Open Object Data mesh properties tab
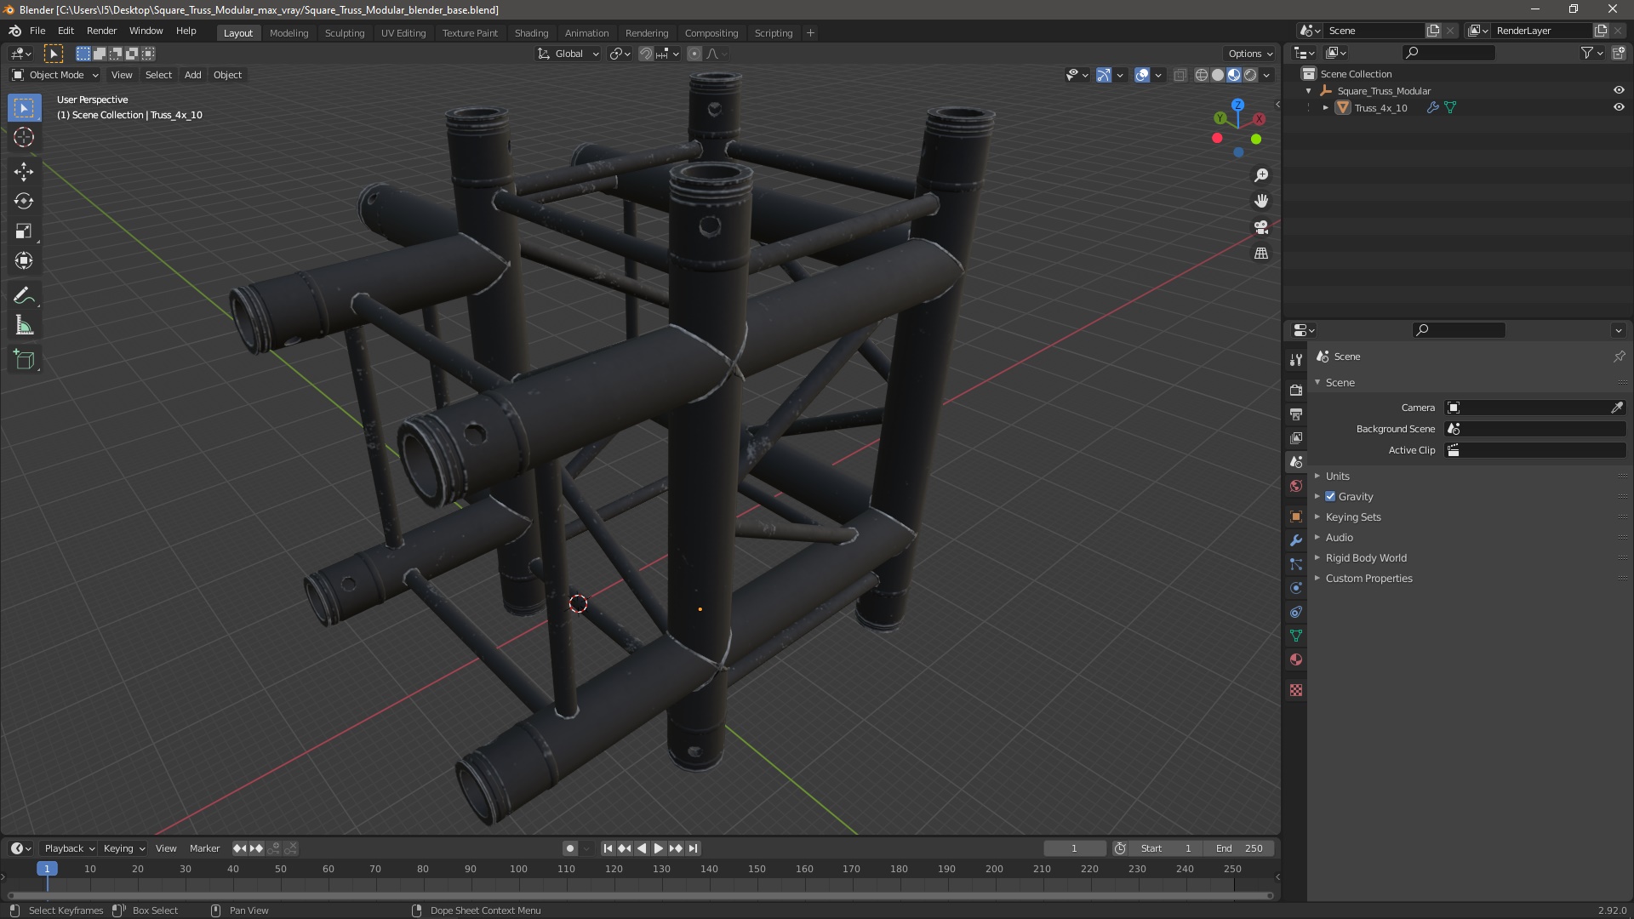This screenshot has height=919, width=1634. tap(1296, 636)
